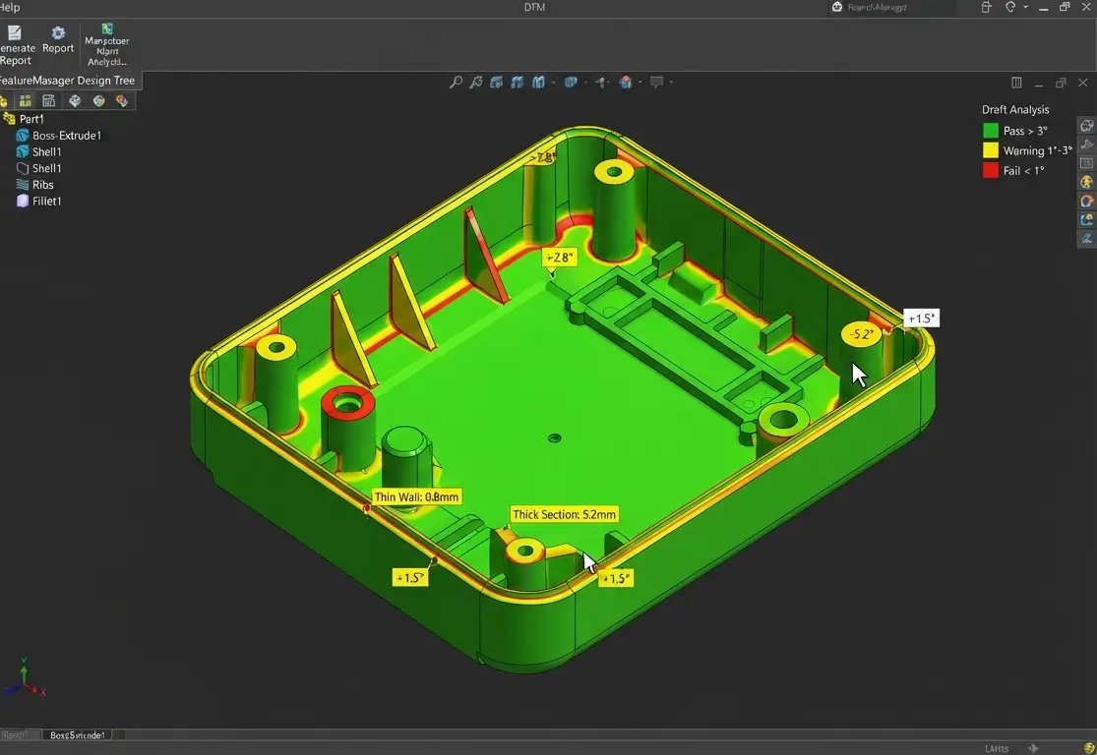Screen dimensions: 1097x755
Task: Click the '+1.5°' callout below Thick Section label
Action: 616,579
